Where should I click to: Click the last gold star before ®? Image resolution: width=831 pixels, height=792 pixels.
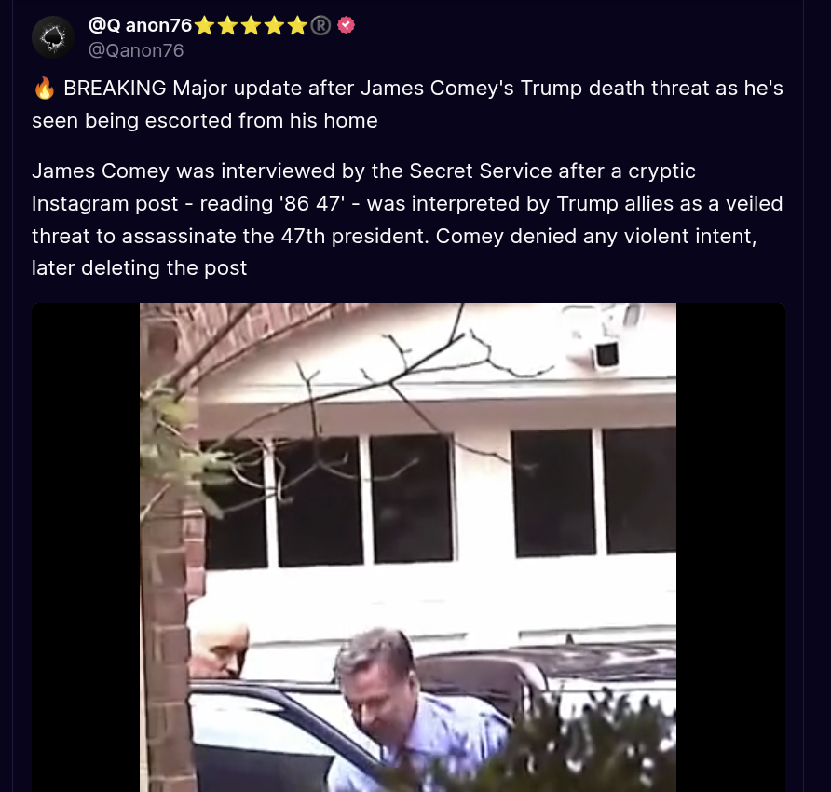[x=297, y=25]
